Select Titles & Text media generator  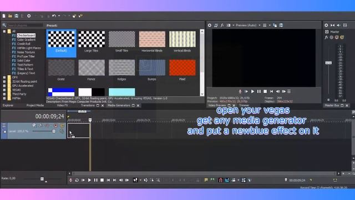click(x=25, y=69)
